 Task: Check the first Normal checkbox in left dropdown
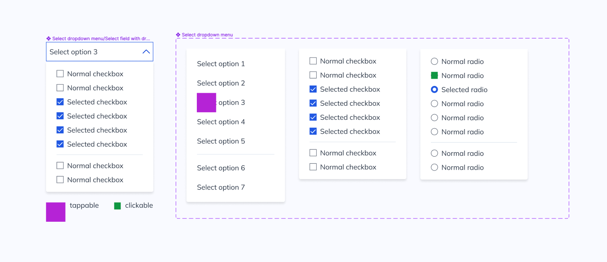pyautogui.click(x=60, y=73)
